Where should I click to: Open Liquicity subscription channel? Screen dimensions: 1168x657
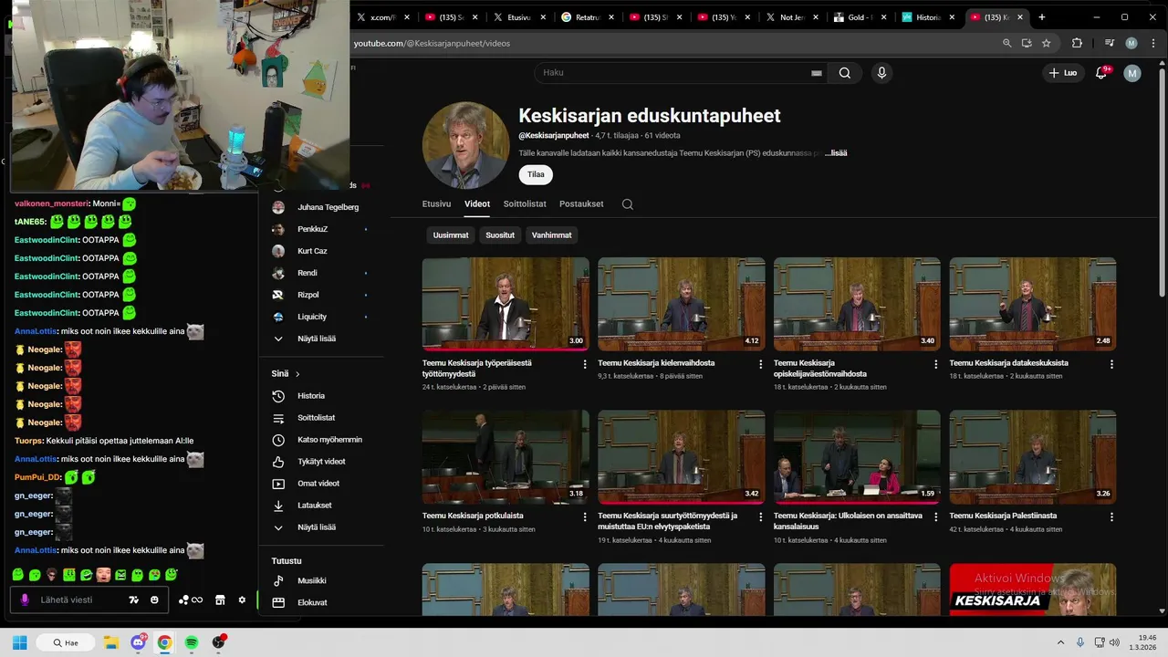tap(312, 317)
